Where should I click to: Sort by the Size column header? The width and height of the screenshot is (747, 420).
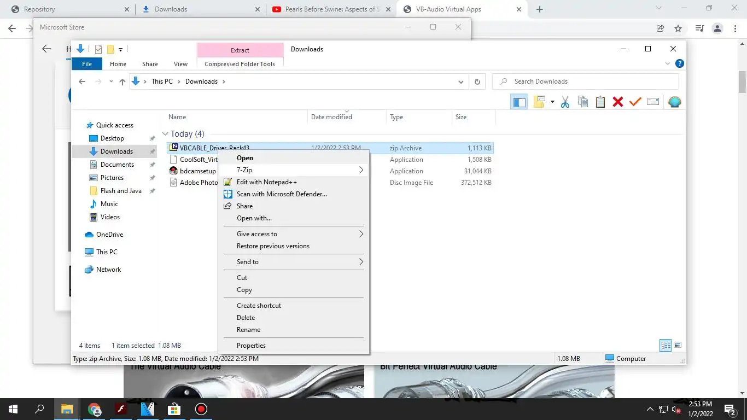[x=474, y=117]
